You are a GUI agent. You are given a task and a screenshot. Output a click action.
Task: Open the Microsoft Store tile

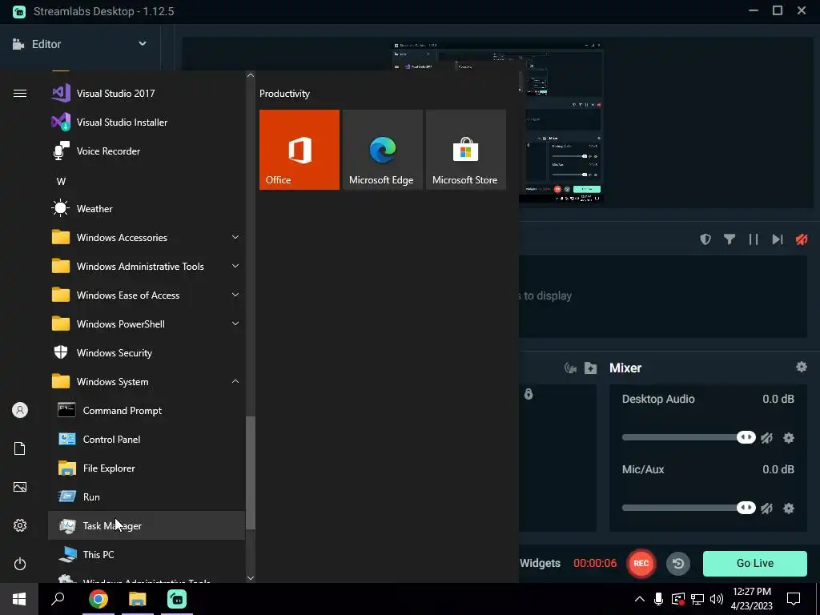click(x=466, y=150)
